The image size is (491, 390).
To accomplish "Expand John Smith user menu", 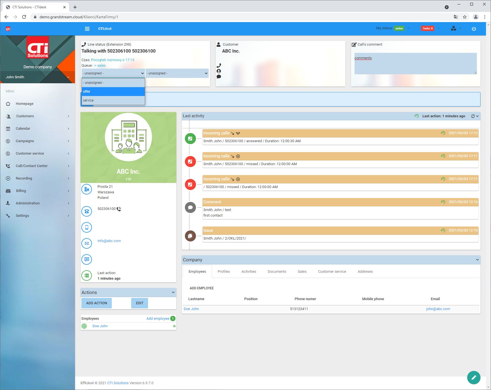I will [x=68, y=77].
